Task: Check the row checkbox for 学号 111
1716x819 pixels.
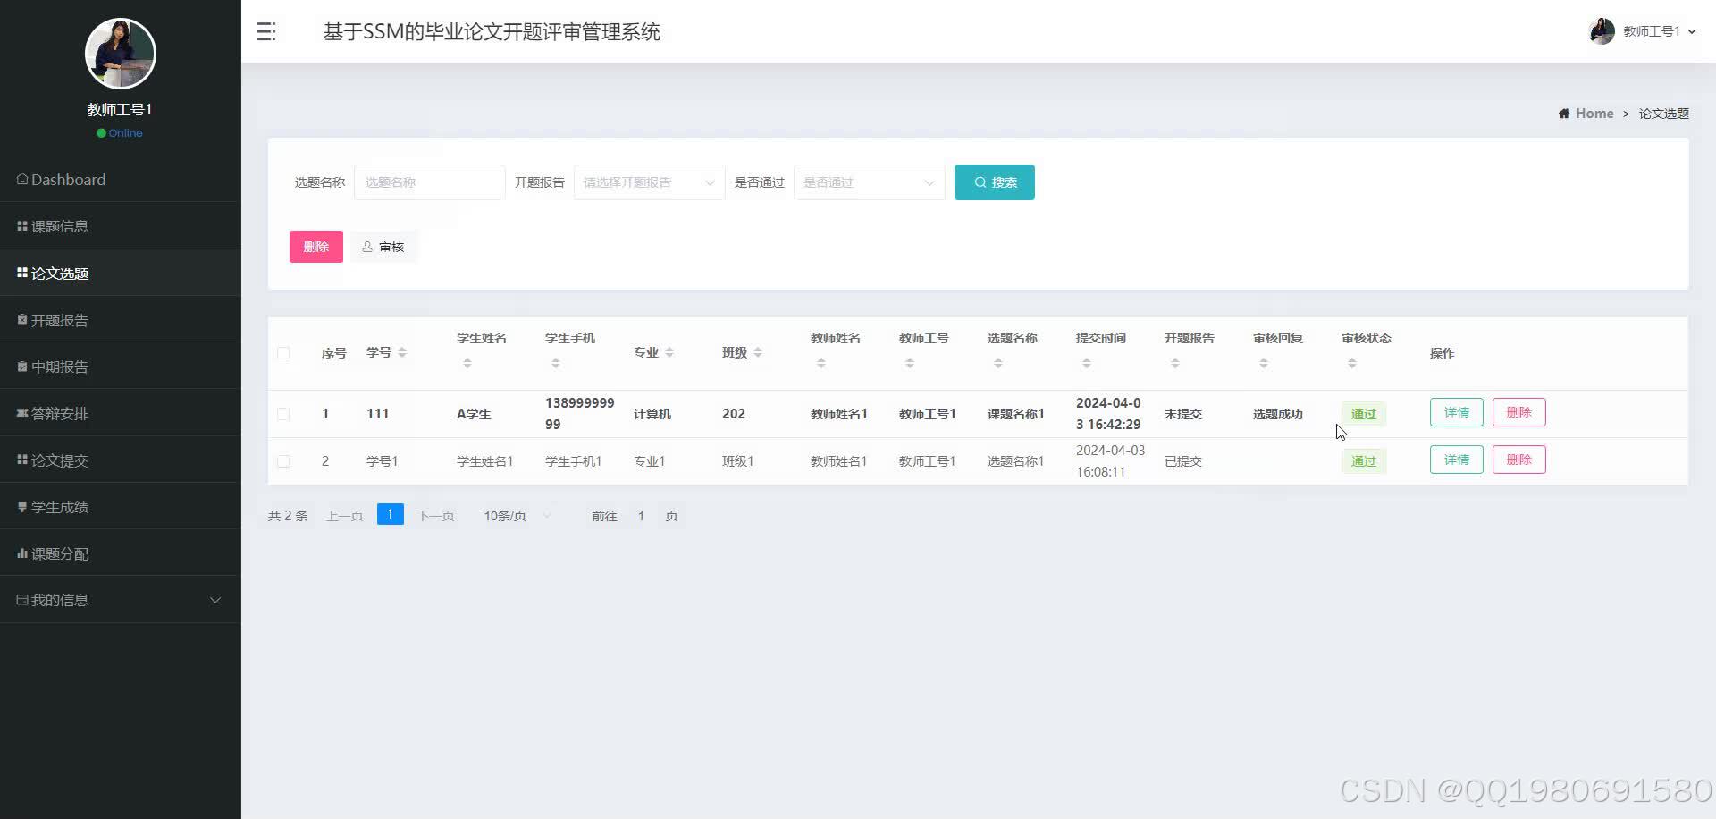Action: 284,413
